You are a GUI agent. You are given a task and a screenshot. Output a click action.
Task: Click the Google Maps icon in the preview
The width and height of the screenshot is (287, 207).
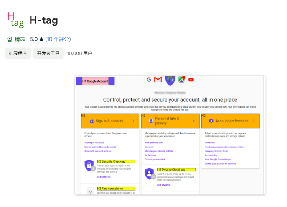(x=181, y=79)
